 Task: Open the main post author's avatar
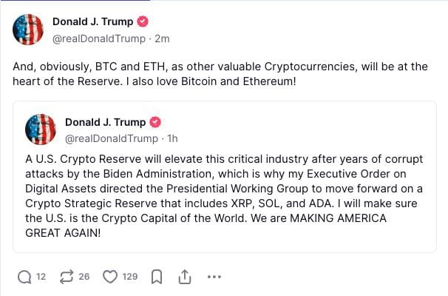point(29,28)
